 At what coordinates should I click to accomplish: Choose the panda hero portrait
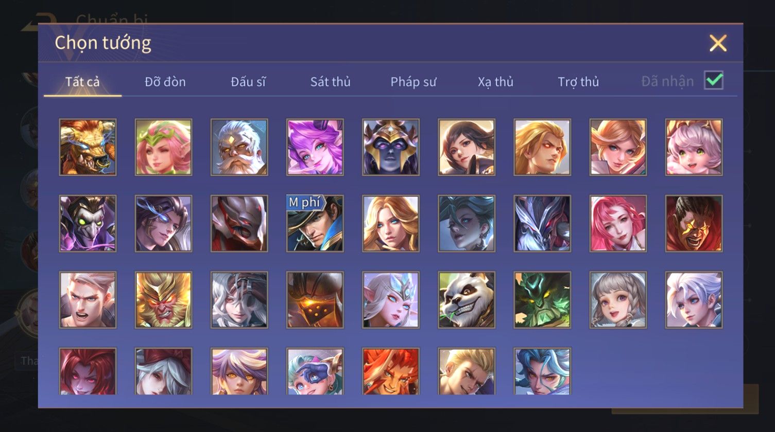point(467,300)
